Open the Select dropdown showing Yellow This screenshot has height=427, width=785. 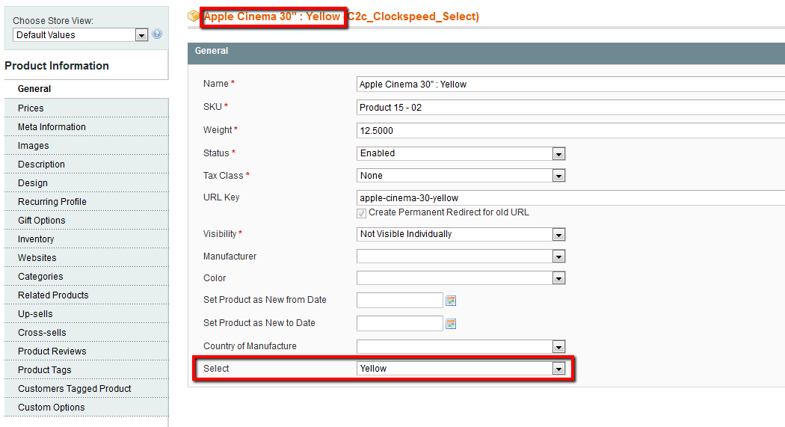click(x=461, y=369)
